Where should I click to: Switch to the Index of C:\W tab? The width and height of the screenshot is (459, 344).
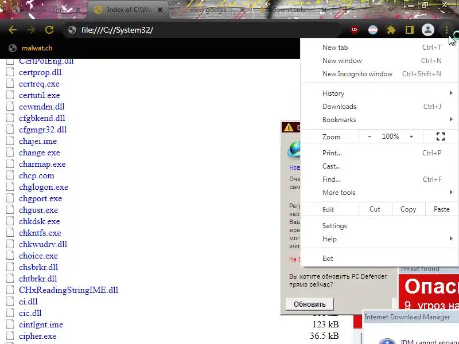tap(128, 10)
